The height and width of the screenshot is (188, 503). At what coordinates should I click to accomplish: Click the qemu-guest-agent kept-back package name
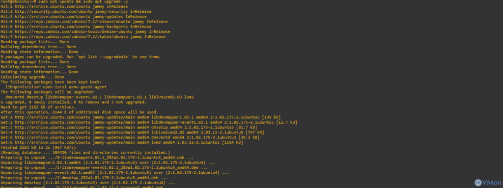[x=88, y=87]
